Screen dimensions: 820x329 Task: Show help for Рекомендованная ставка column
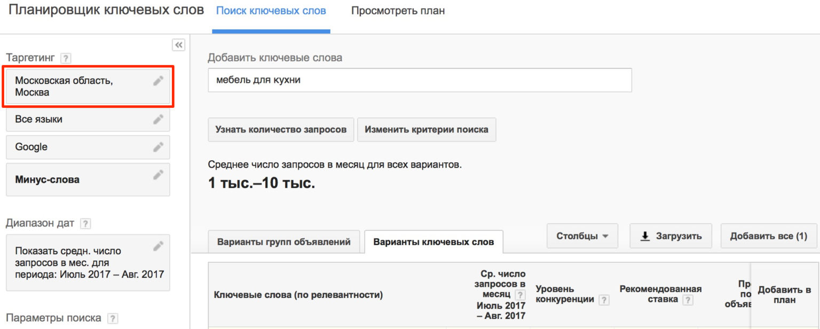(x=688, y=300)
